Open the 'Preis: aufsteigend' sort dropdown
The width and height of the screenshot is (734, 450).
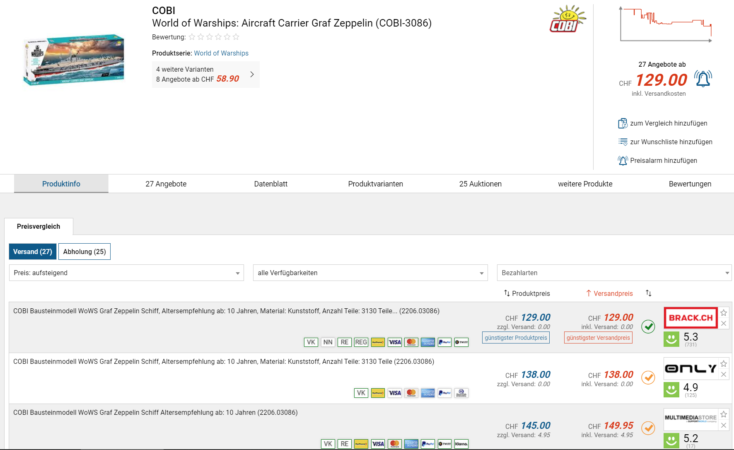(x=126, y=273)
